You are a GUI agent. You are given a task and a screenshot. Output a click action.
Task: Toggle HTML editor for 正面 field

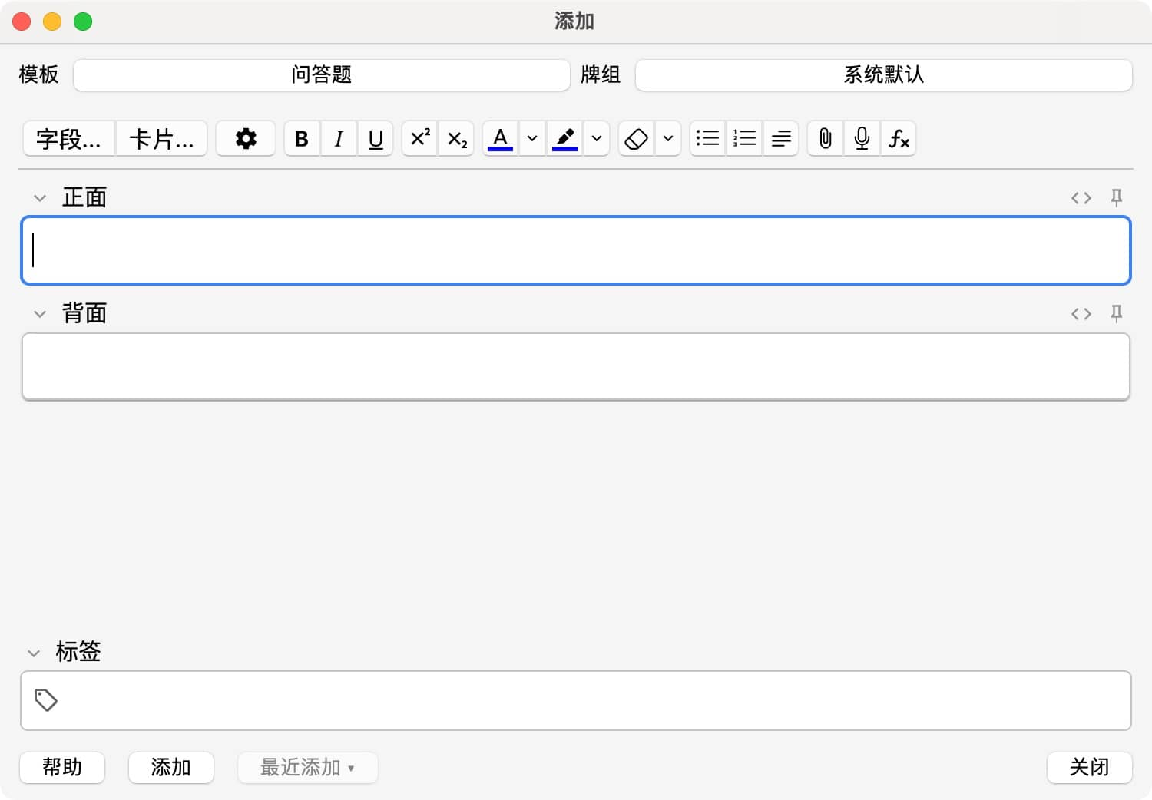tap(1081, 198)
